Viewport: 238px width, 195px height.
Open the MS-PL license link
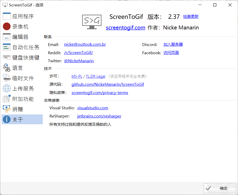coord(77,76)
